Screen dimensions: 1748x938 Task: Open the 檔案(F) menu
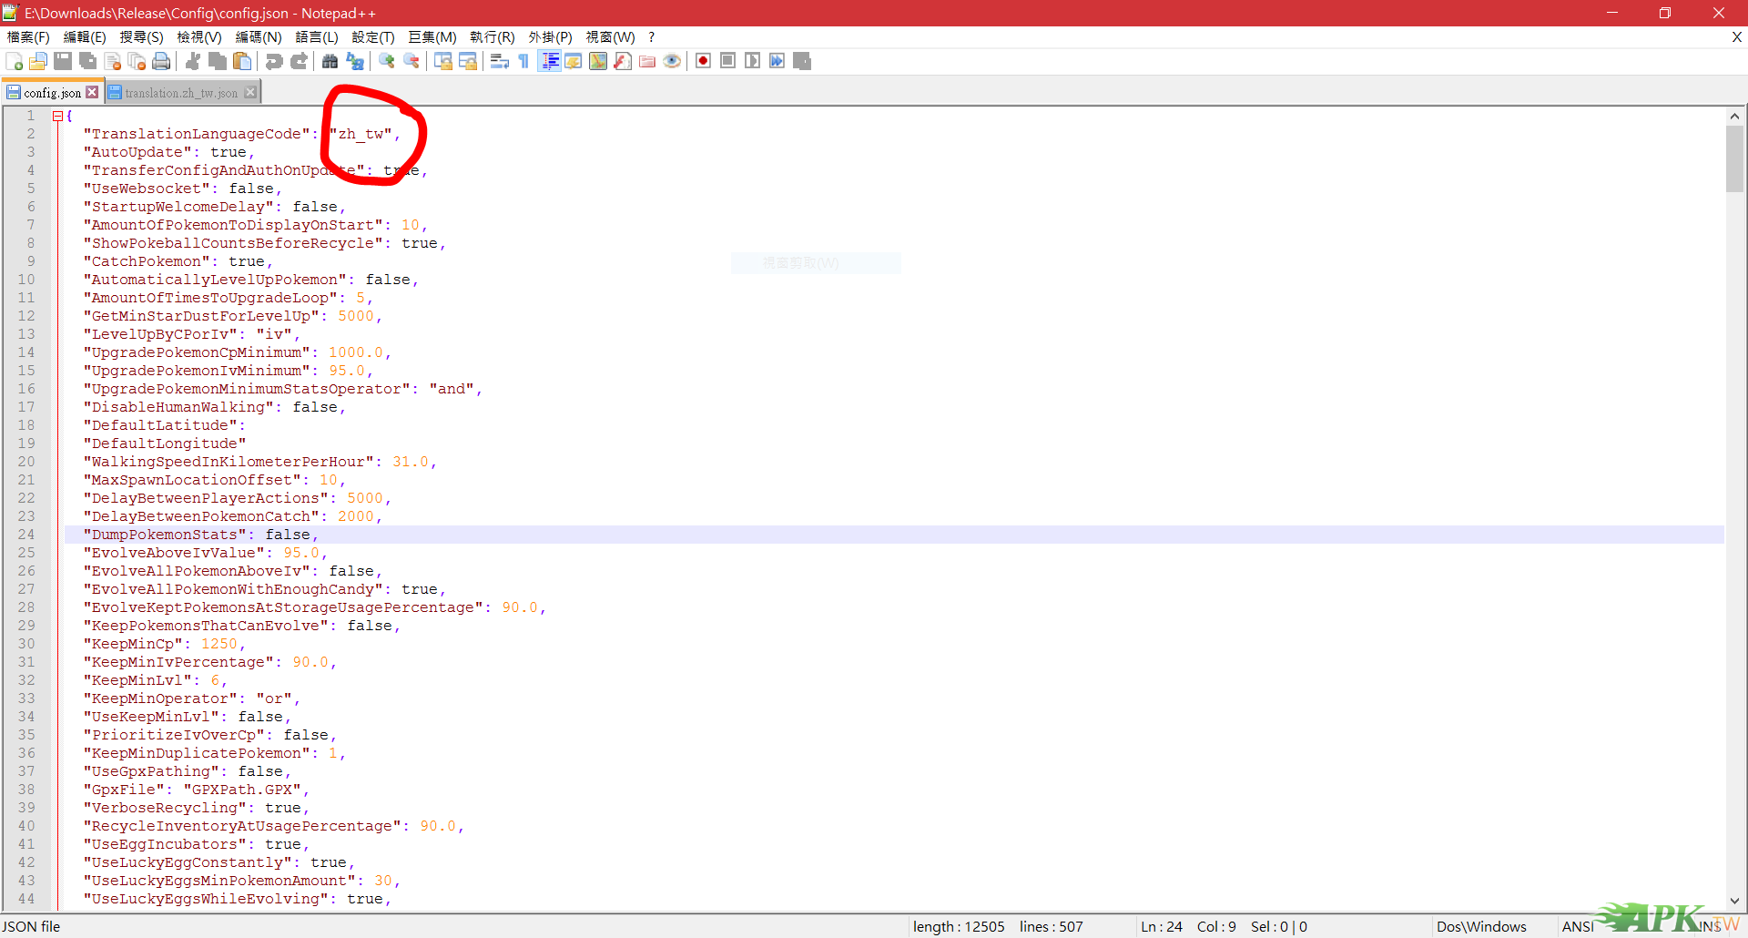tap(28, 37)
